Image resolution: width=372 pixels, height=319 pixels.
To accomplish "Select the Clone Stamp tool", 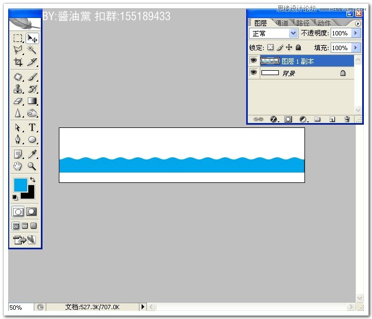I will pos(18,89).
